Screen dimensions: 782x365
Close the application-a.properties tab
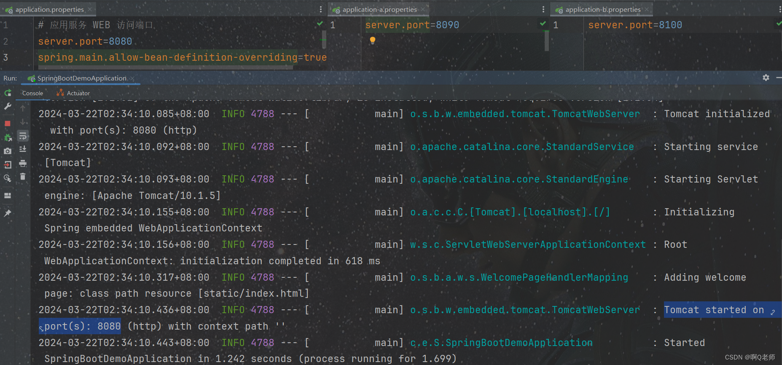point(423,9)
